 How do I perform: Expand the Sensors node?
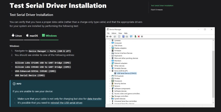[110, 86]
